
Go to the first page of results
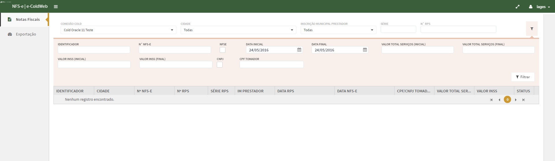(x=491, y=100)
